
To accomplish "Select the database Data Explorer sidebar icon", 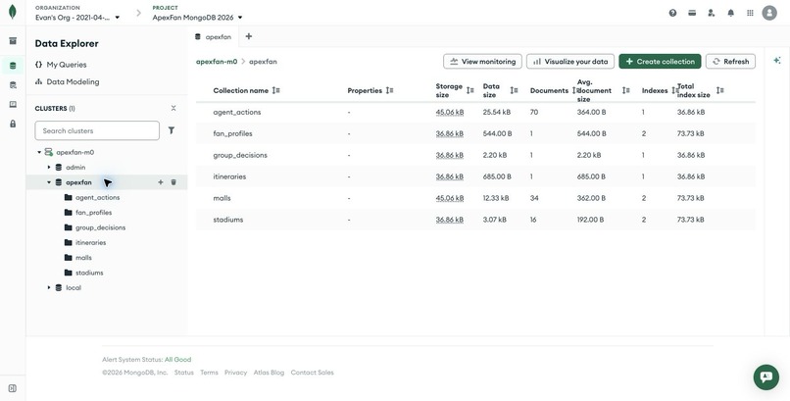I will (x=13, y=66).
